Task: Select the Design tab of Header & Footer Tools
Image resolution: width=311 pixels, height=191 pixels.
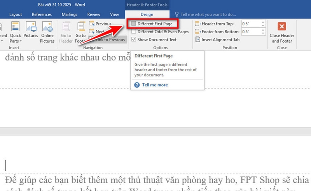Action: click(x=147, y=14)
